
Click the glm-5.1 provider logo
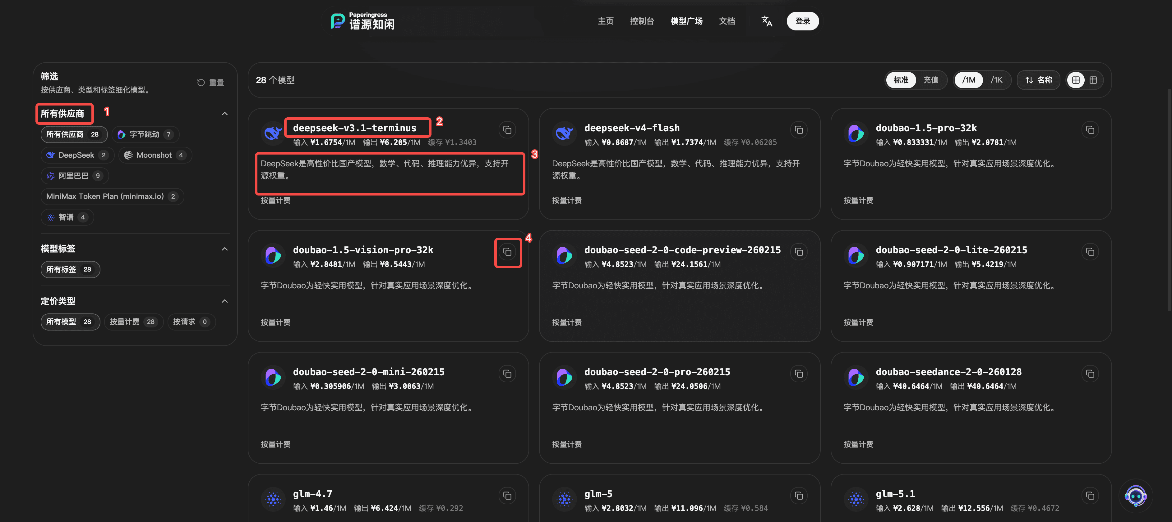[x=856, y=499]
